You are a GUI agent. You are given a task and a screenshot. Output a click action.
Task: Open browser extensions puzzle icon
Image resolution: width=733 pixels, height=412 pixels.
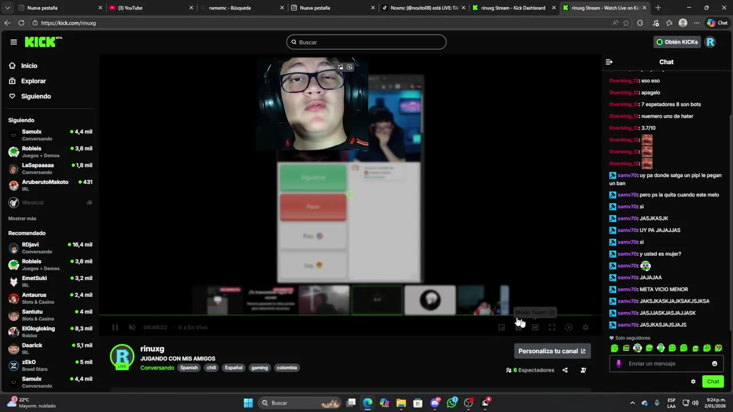pos(640,23)
